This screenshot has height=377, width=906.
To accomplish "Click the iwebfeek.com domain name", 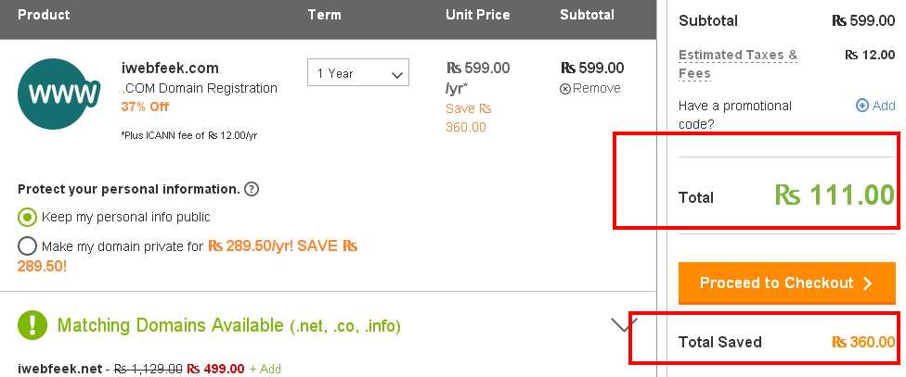I will click(170, 69).
